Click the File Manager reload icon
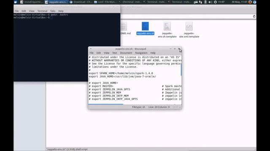The width and height of the screenshot is (270, 151). 254,16
